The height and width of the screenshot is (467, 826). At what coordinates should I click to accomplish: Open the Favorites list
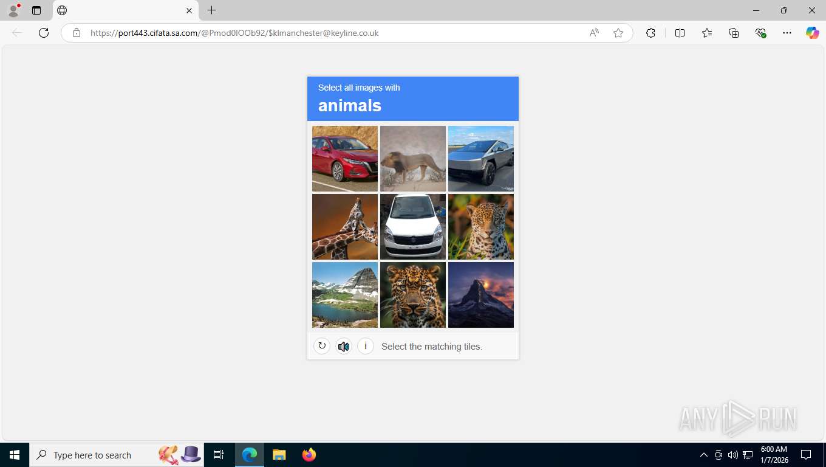707,33
